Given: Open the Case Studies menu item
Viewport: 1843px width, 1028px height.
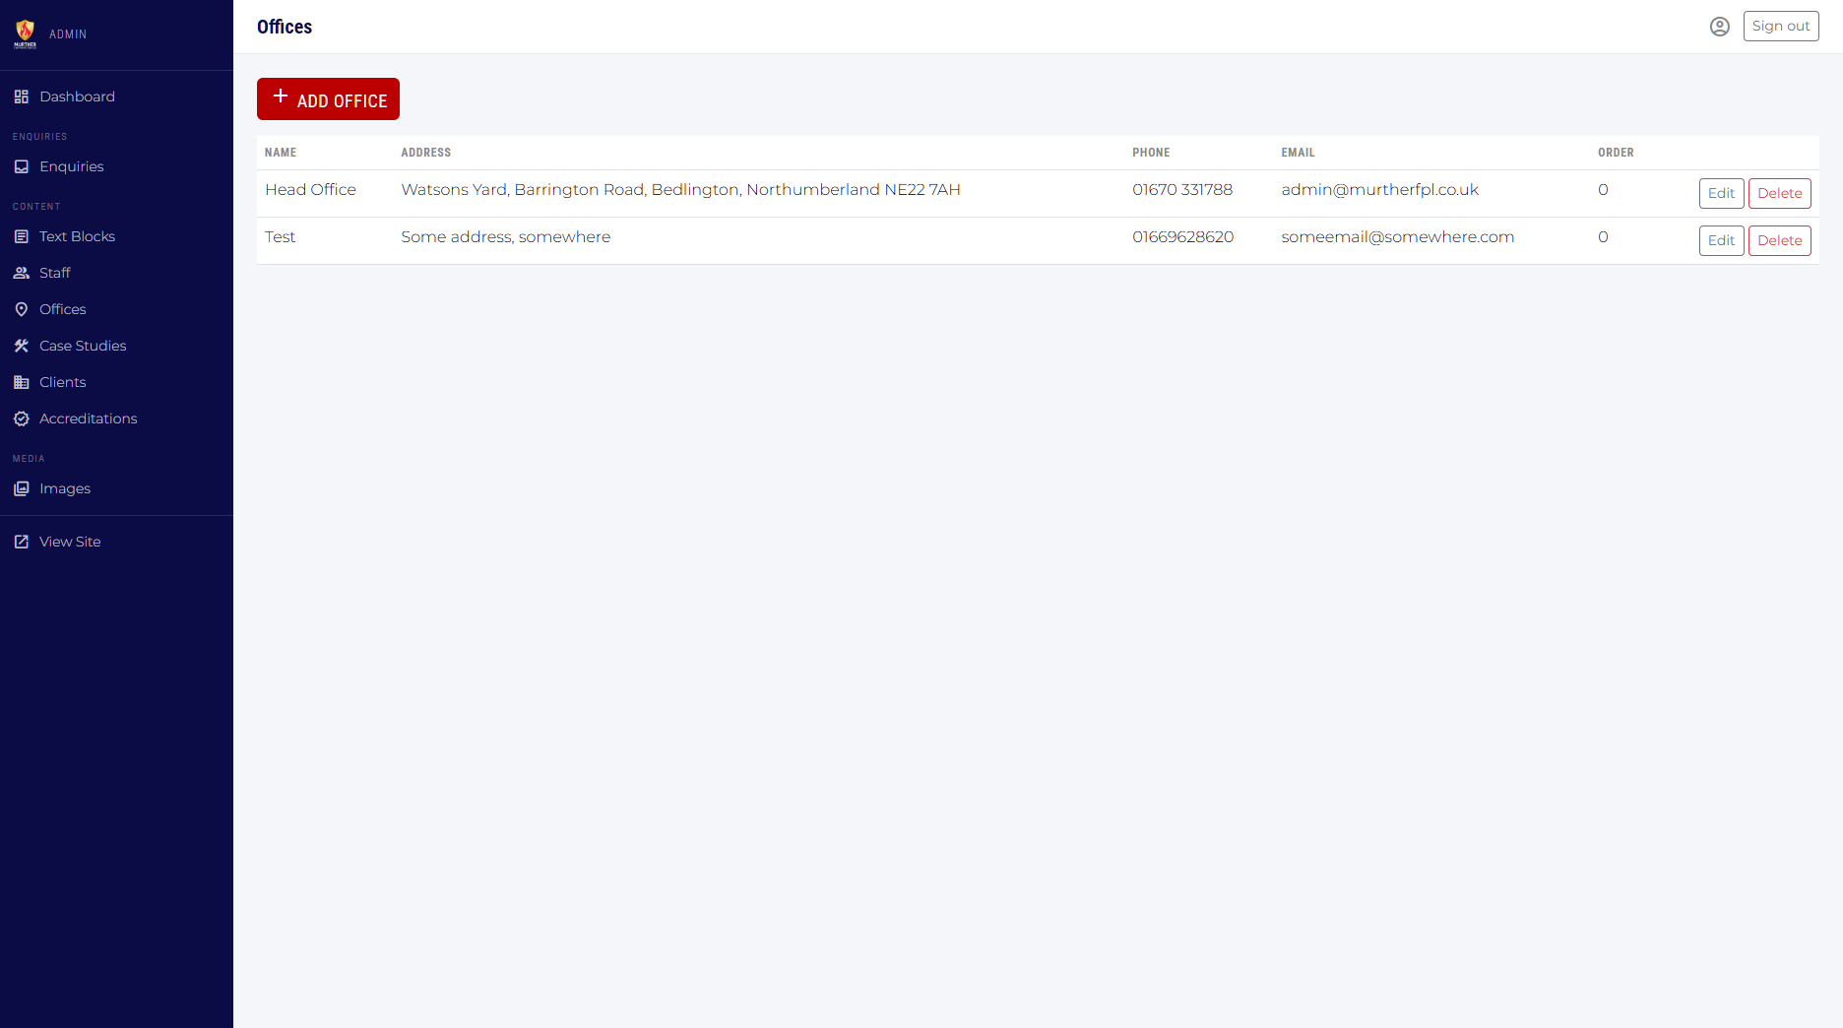Looking at the screenshot, I should click(x=83, y=346).
